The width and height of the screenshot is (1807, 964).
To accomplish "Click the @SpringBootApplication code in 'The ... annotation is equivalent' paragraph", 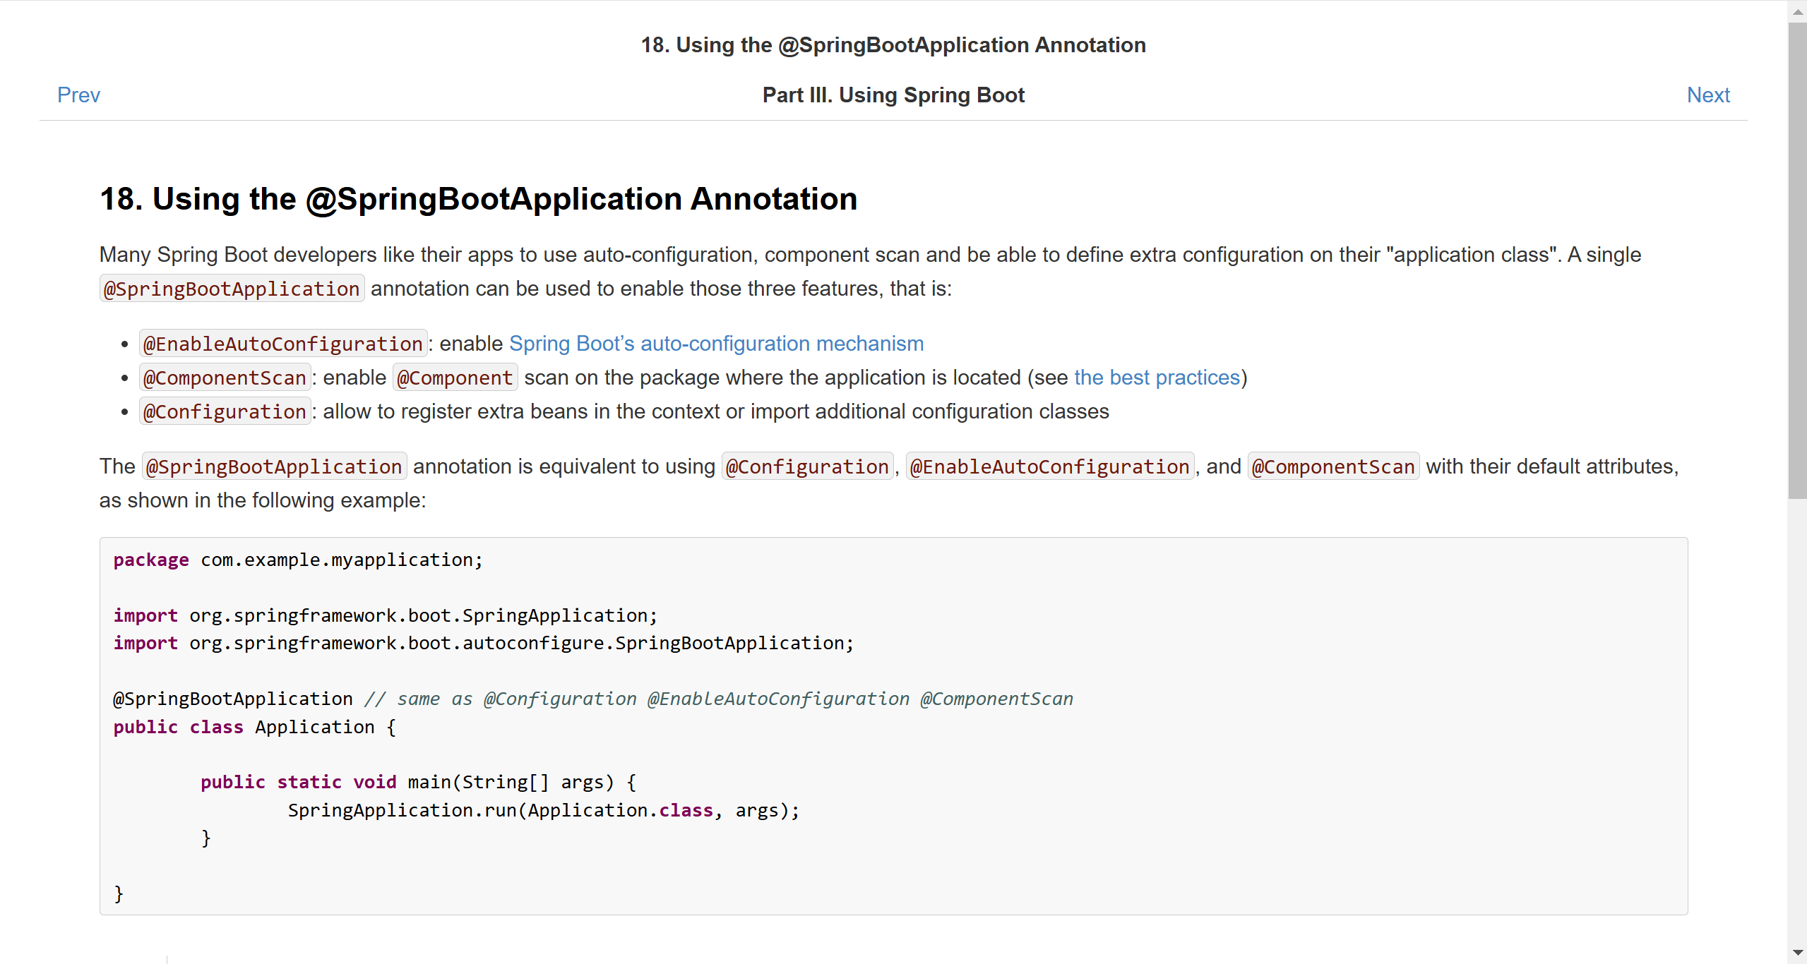I will (274, 466).
